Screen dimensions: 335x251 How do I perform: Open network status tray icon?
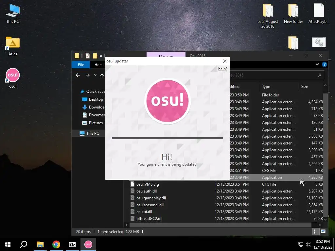(x=301, y=244)
